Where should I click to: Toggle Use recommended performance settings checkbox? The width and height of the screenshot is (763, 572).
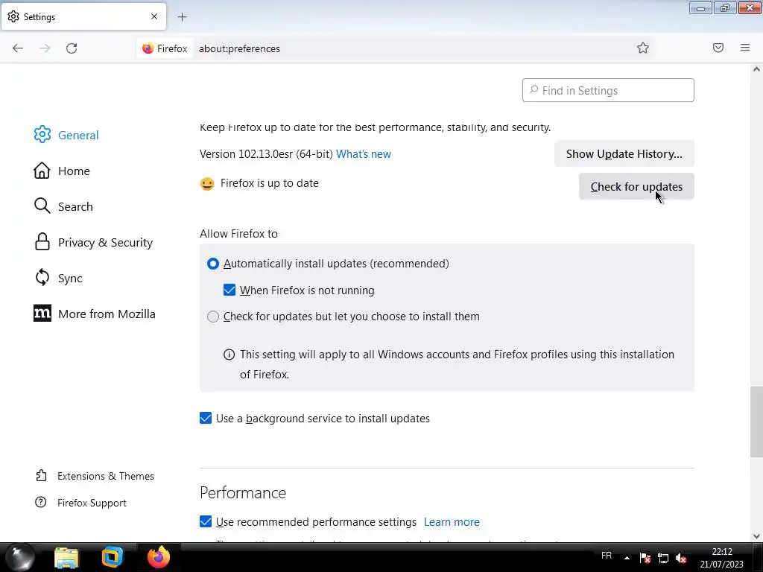pos(206,521)
